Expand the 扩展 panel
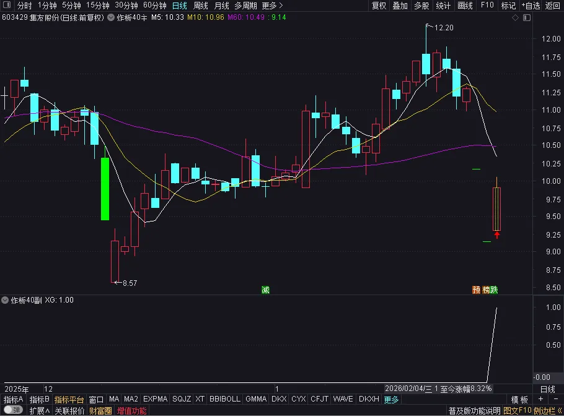Viewport: 564px width, 417px height. tap(40, 411)
